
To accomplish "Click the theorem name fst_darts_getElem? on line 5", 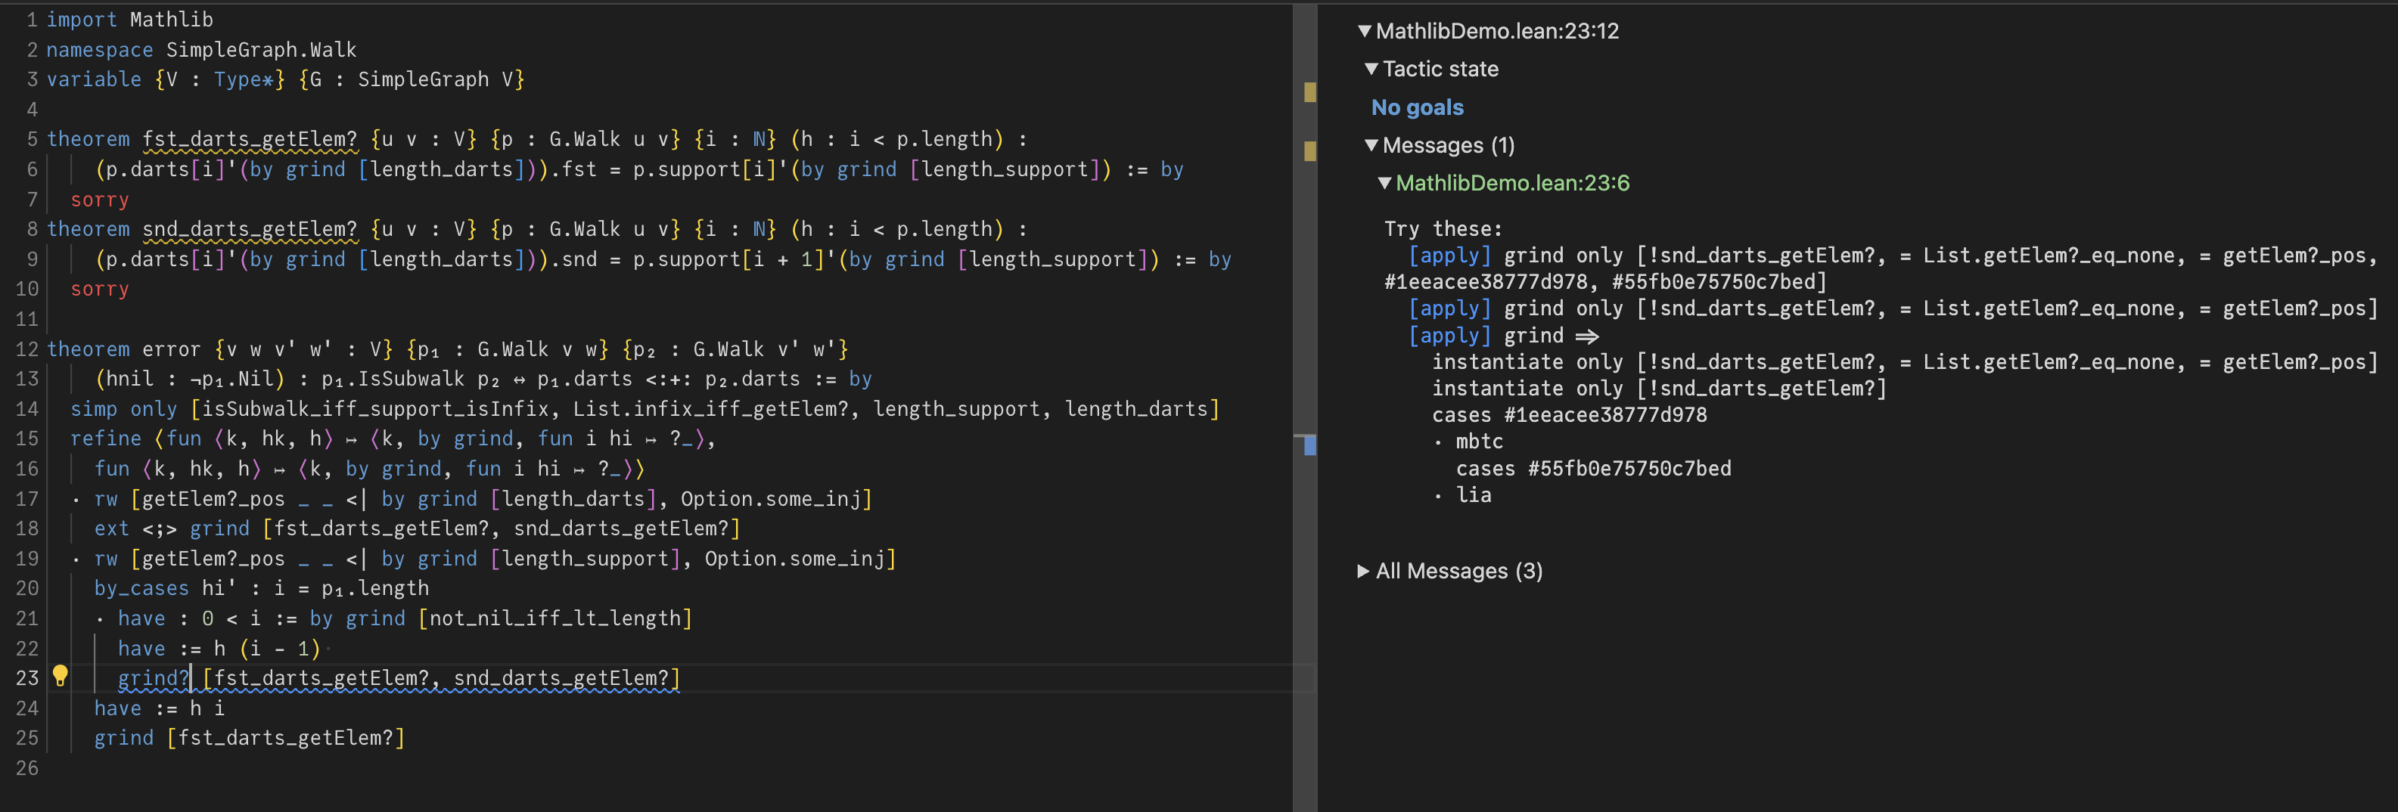I will point(250,140).
